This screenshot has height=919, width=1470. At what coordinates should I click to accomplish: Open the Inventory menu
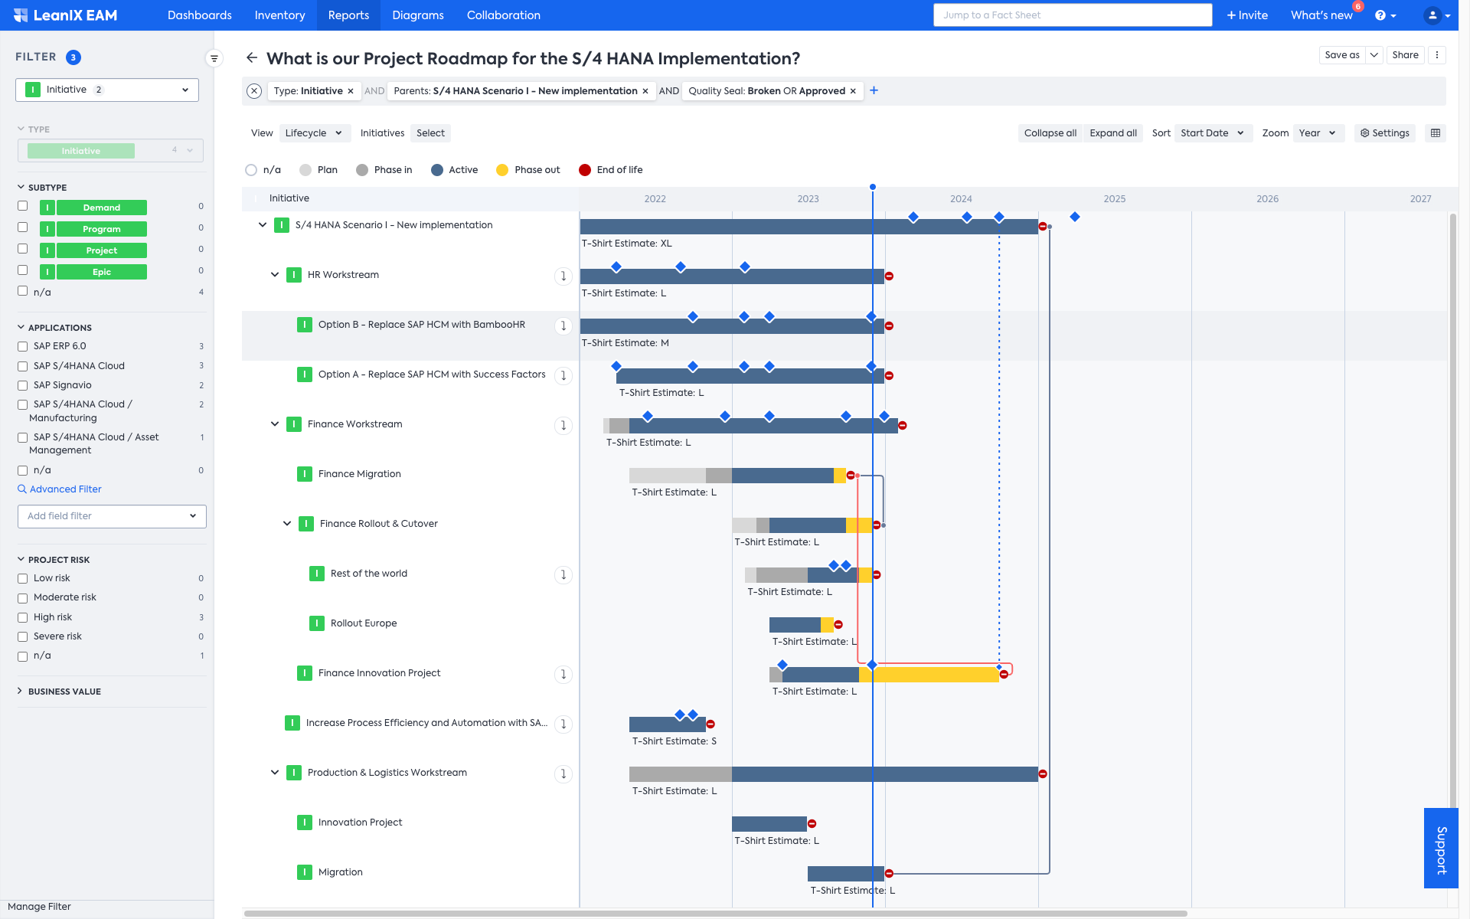tap(279, 15)
